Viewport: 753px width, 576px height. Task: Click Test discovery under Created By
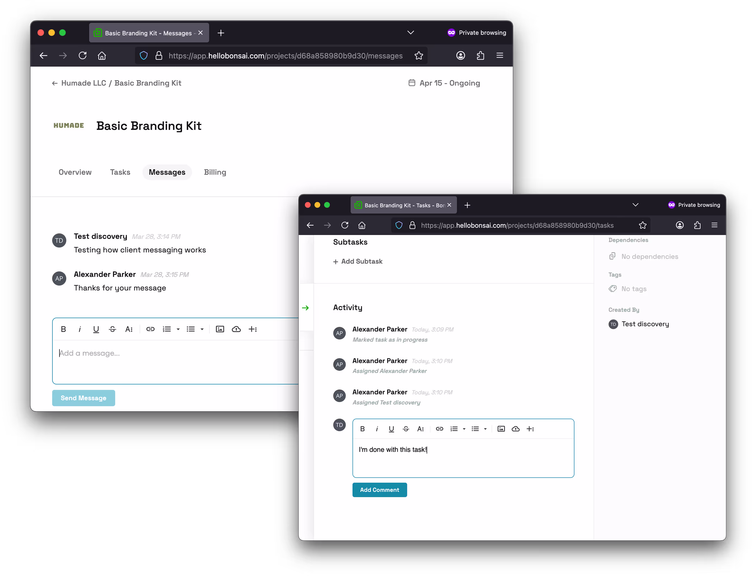click(x=639, y=324)
